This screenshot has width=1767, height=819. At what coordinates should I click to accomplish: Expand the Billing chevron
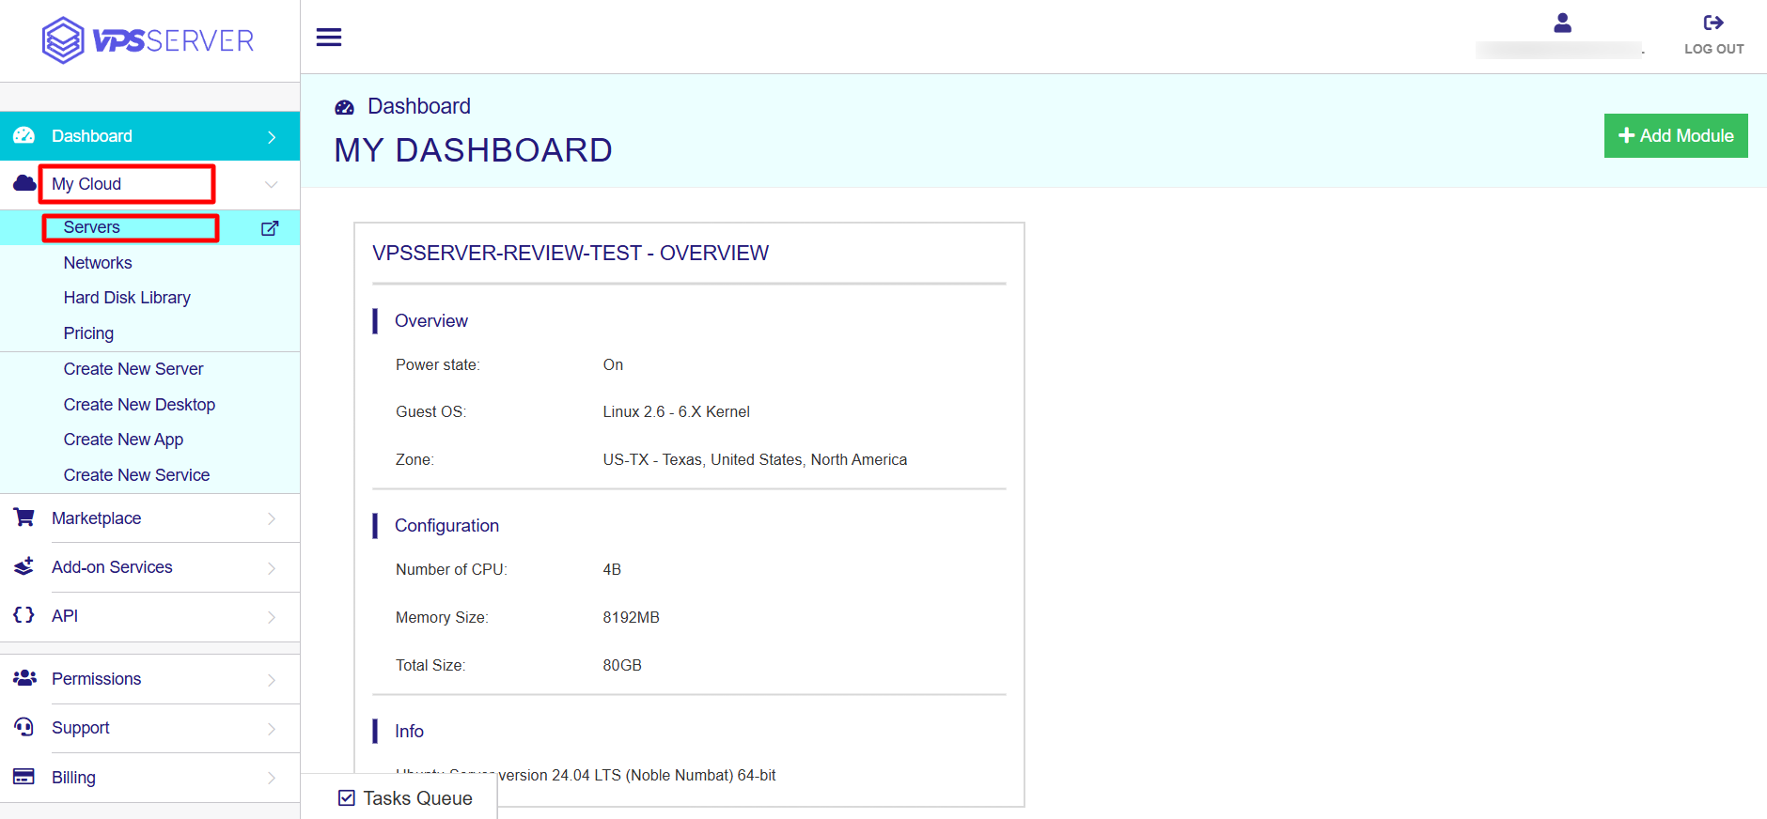pos(272,778)
